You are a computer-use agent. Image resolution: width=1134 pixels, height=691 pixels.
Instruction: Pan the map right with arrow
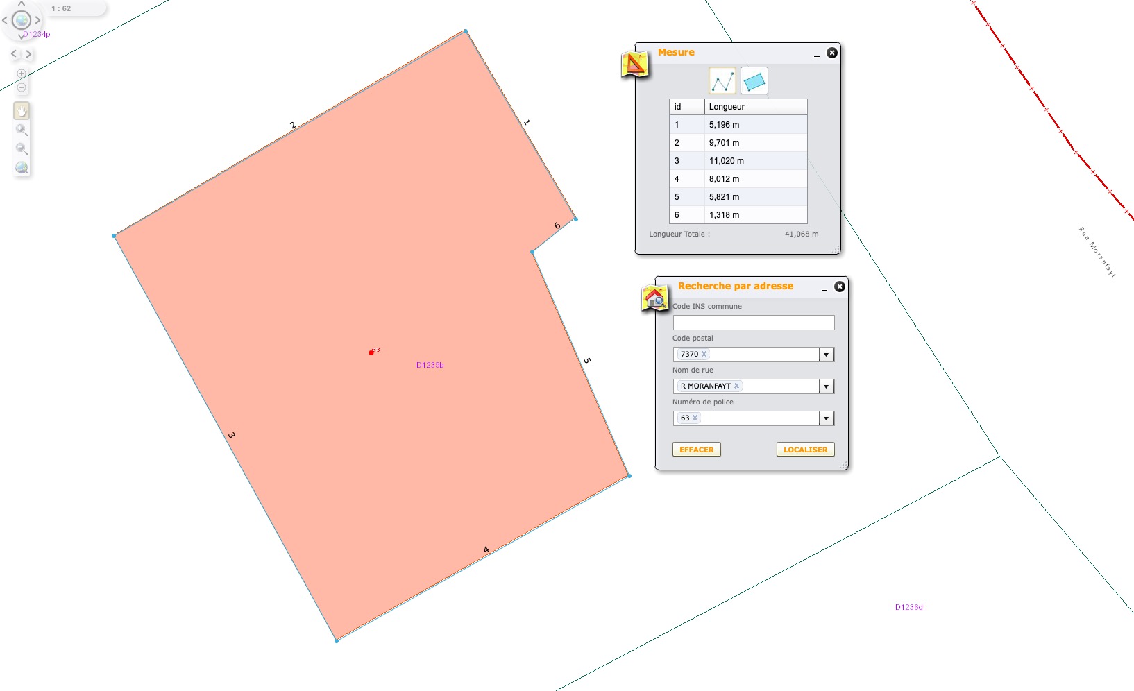pos(38,20)
